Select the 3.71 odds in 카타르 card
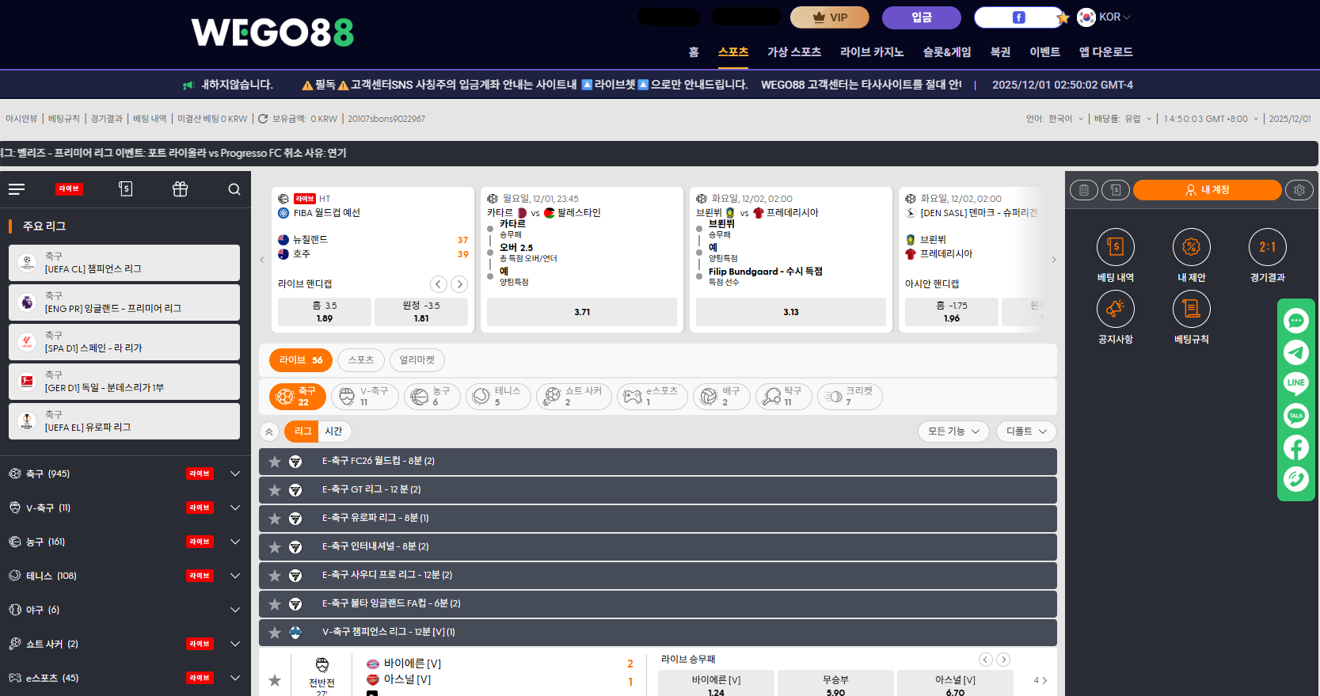Screen dimensions: 1320x696 click(582, 312)
